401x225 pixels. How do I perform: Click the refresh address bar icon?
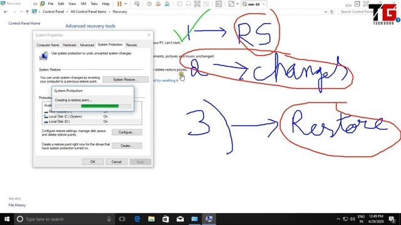click(331, 12)
